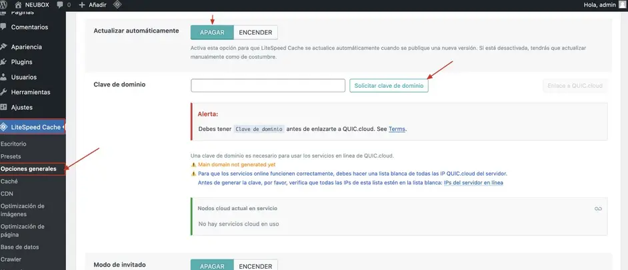
Task: Click the 'Clave de dominio' setting label
Action: coord(119,84)
